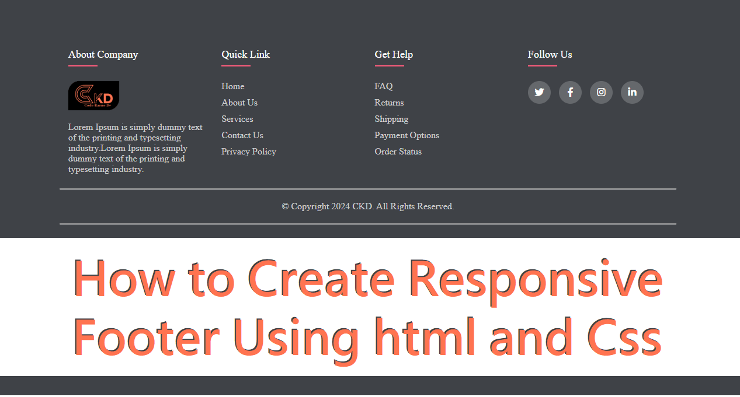Click the copyright 2024 CKD text
740x397 pixels.
click(x=367, y=206)
